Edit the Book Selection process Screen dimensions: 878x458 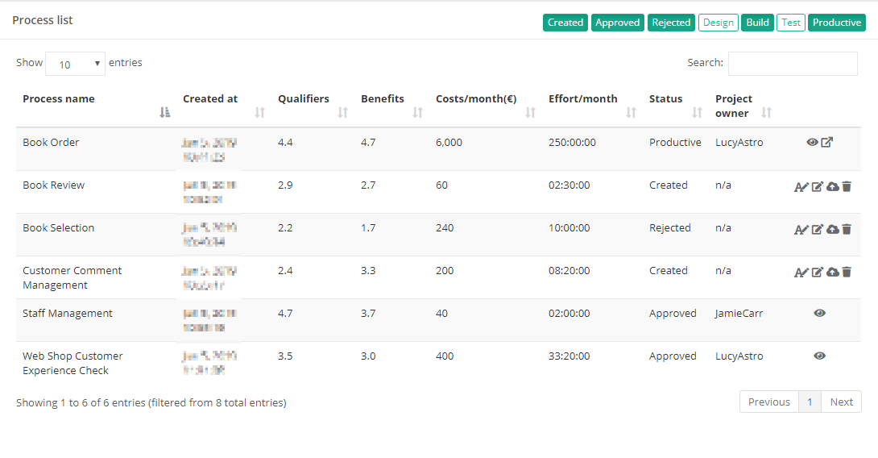[818, 229]
